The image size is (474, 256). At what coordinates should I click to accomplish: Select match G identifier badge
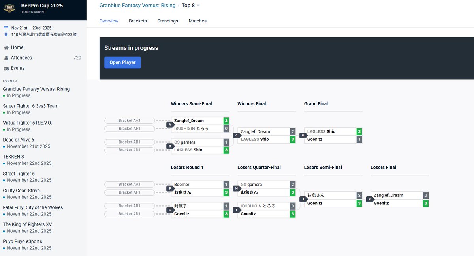tap(170, 210)
